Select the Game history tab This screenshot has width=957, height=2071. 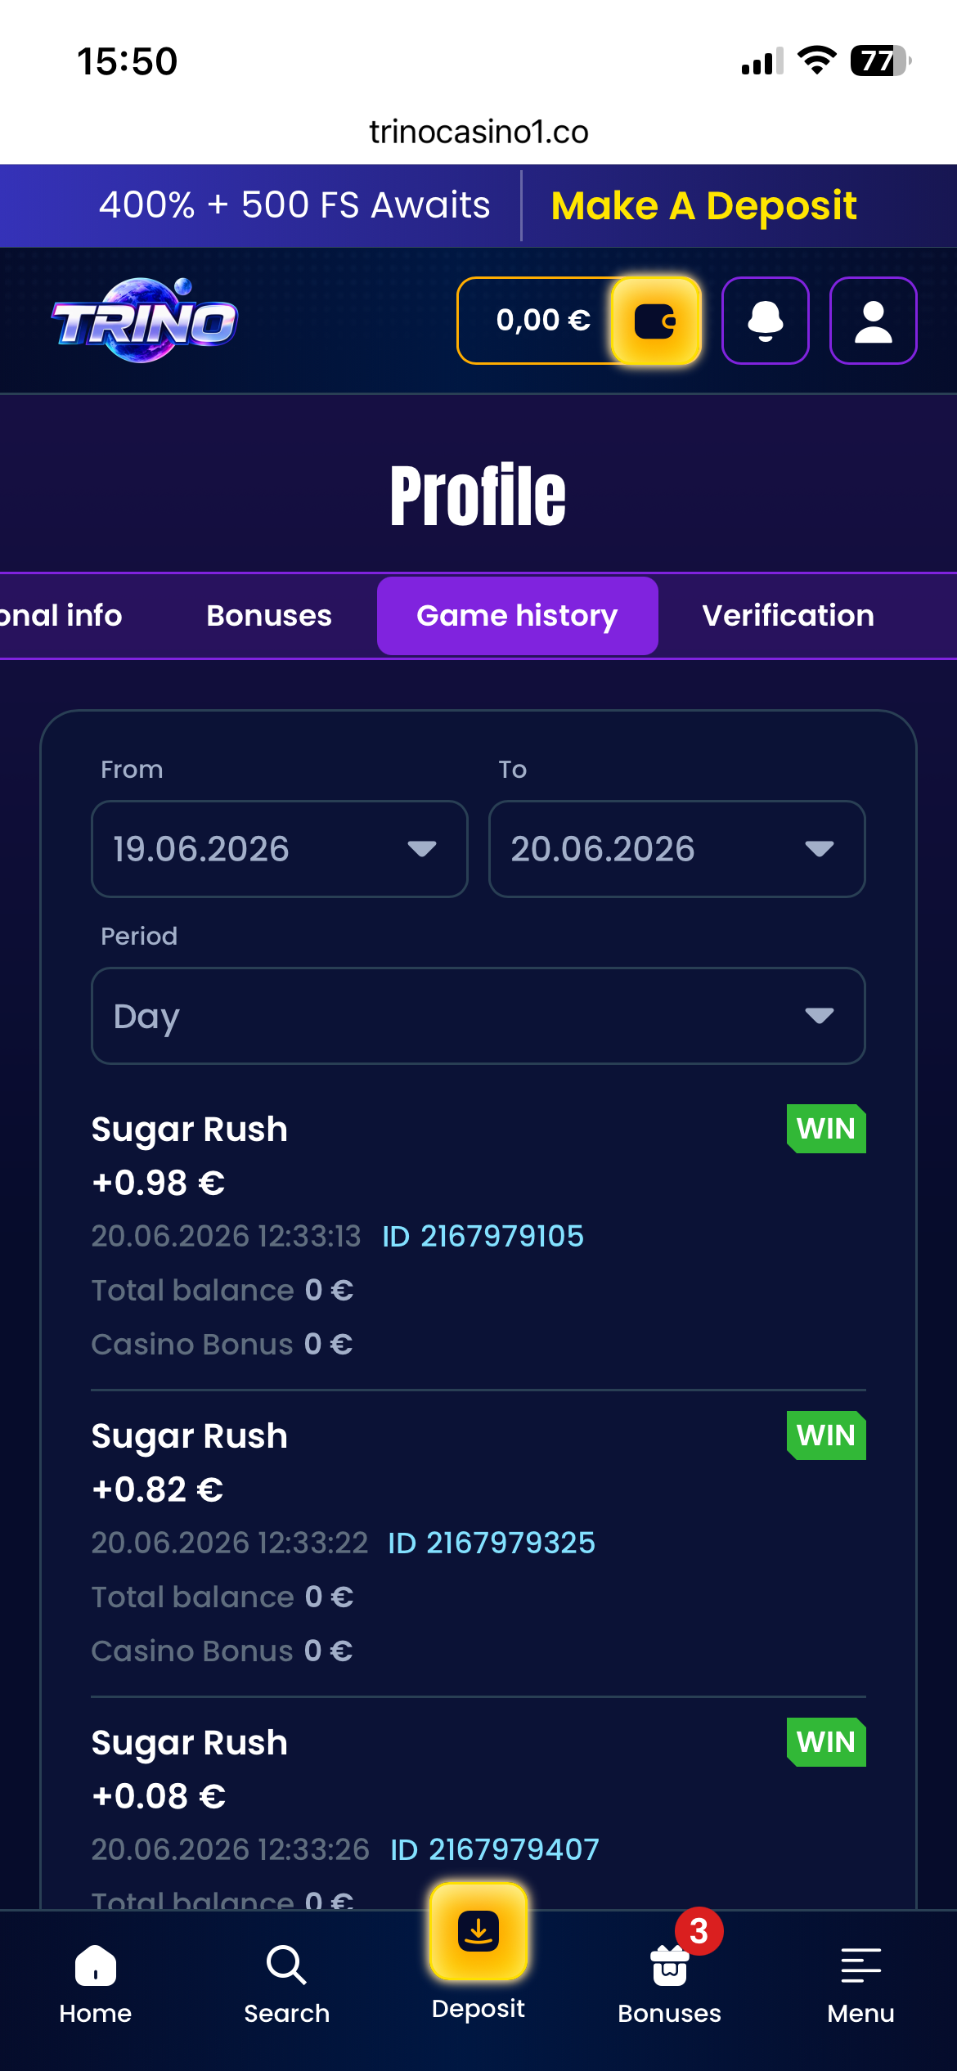pos(518,616)
